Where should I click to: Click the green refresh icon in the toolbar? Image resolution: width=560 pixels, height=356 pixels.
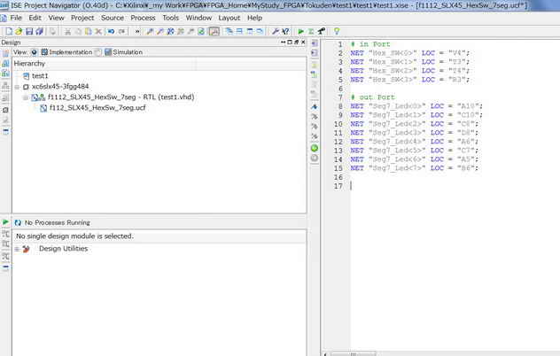[x=201, y=31]
